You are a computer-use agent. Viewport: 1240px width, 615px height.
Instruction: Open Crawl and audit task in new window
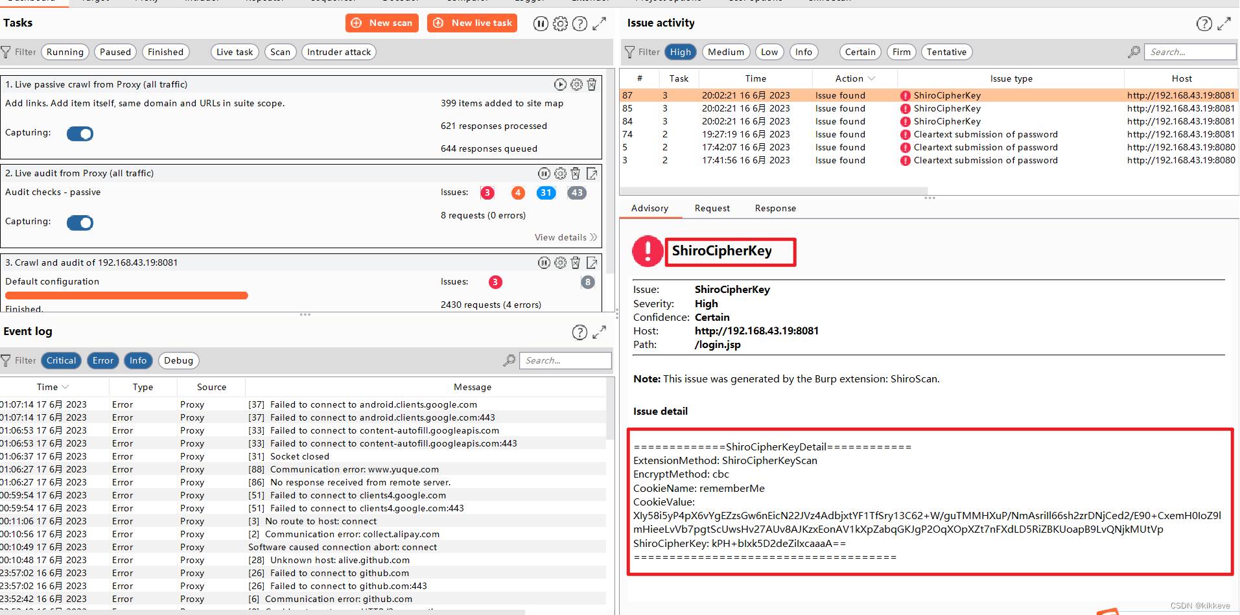point(592,262)
